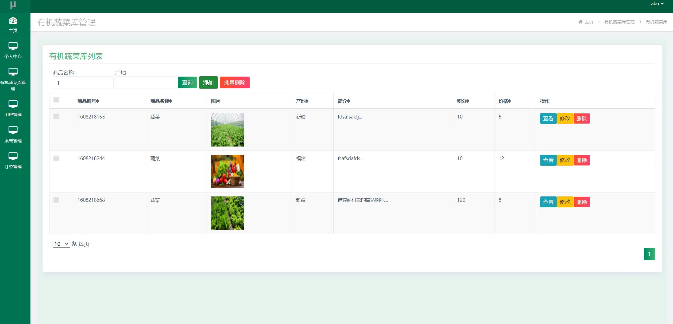
Task: Check the checkbox for product 1608218668
Action: click(x=56, y=200)
